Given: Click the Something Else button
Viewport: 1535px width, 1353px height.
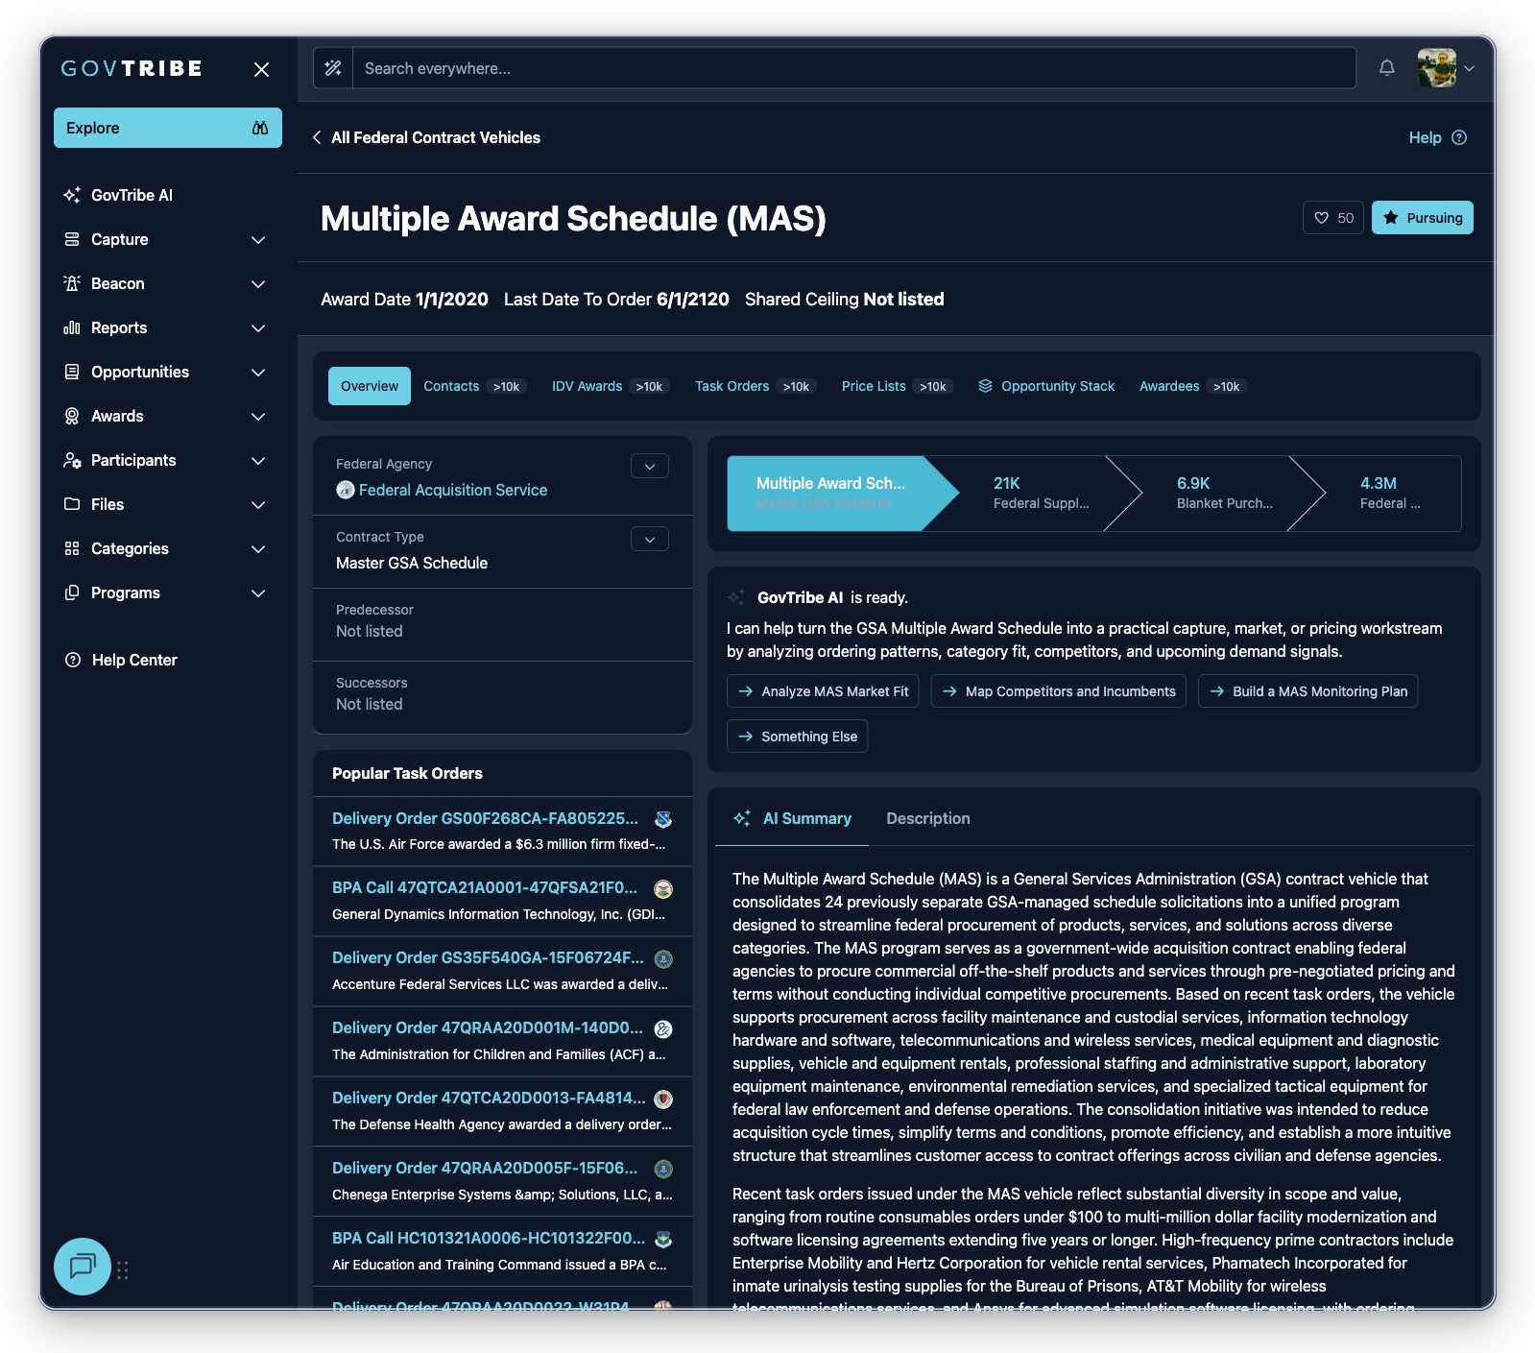Looking at the screenshot, I should tap(797, 737).
